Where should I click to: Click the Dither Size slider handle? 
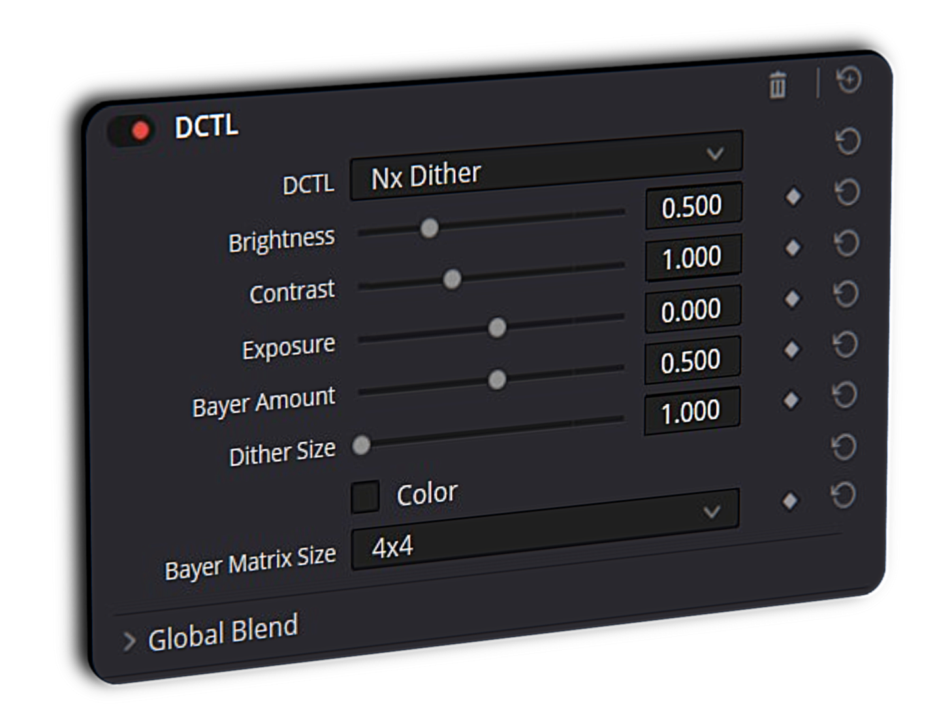click(x=361, y=445)
